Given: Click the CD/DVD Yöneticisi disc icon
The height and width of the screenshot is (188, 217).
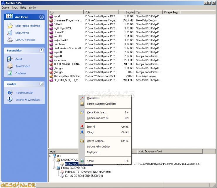Looking at the screenshot, I should (10, 40).
